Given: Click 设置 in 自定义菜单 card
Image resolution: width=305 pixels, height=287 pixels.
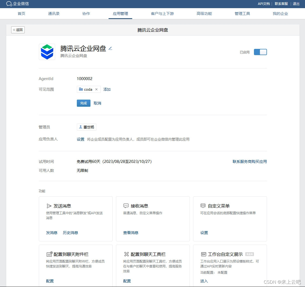Looking at the screenshot, I should tap(204, 233).
